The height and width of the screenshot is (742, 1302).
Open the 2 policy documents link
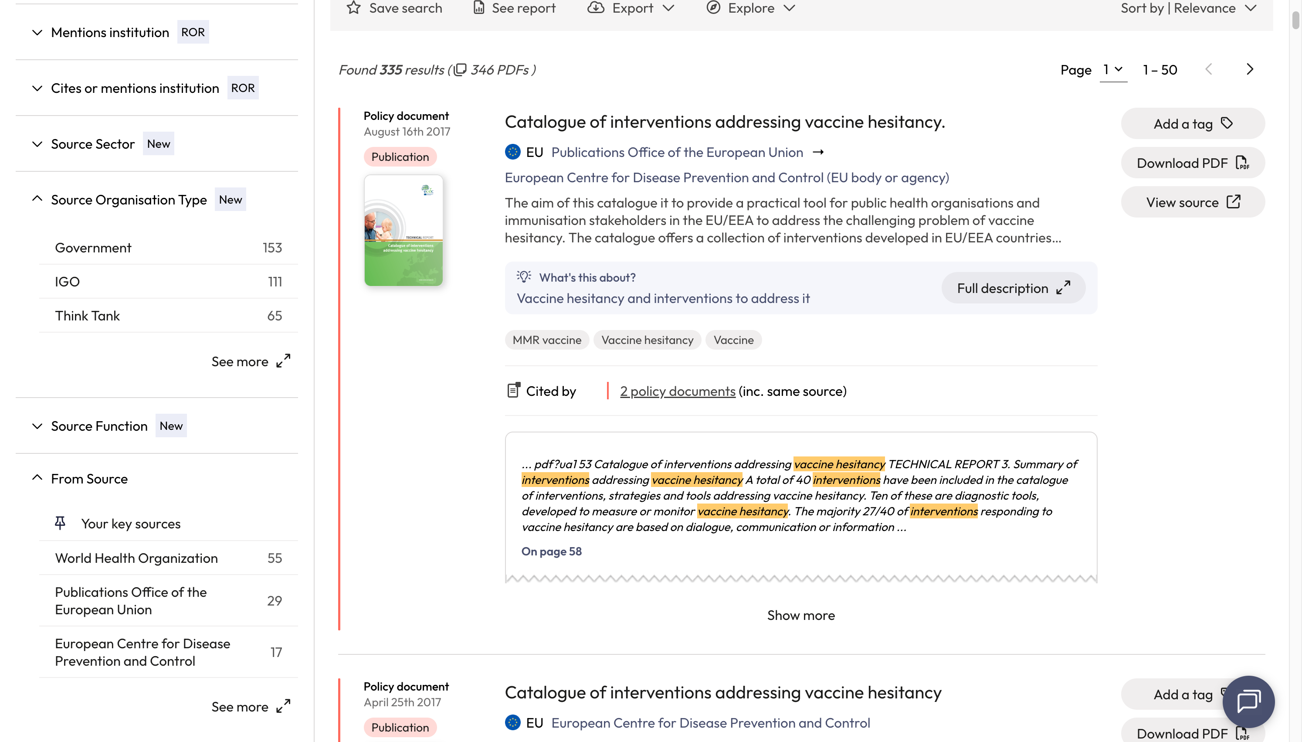point(677,391)
